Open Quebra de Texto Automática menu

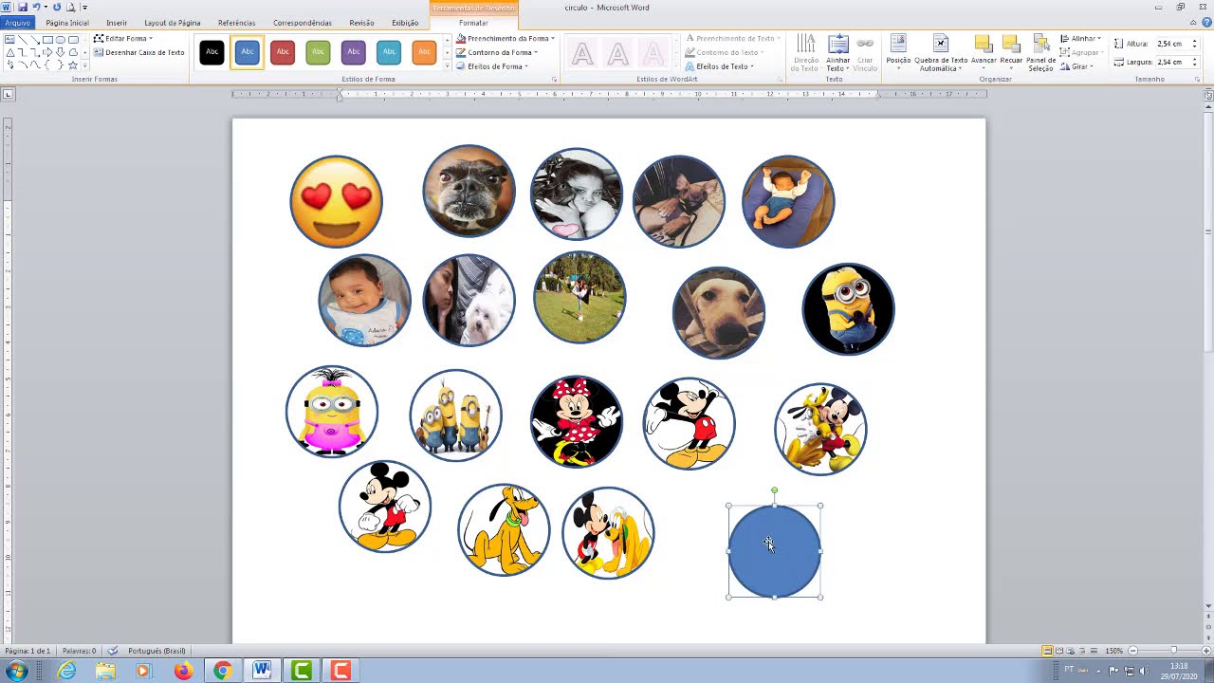click(941, 53)
